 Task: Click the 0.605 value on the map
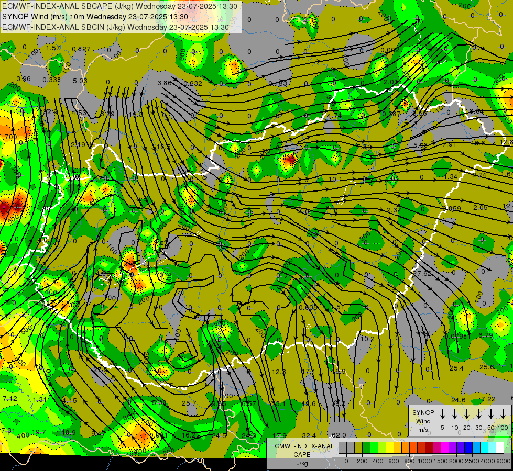click(x=308, y=307)
